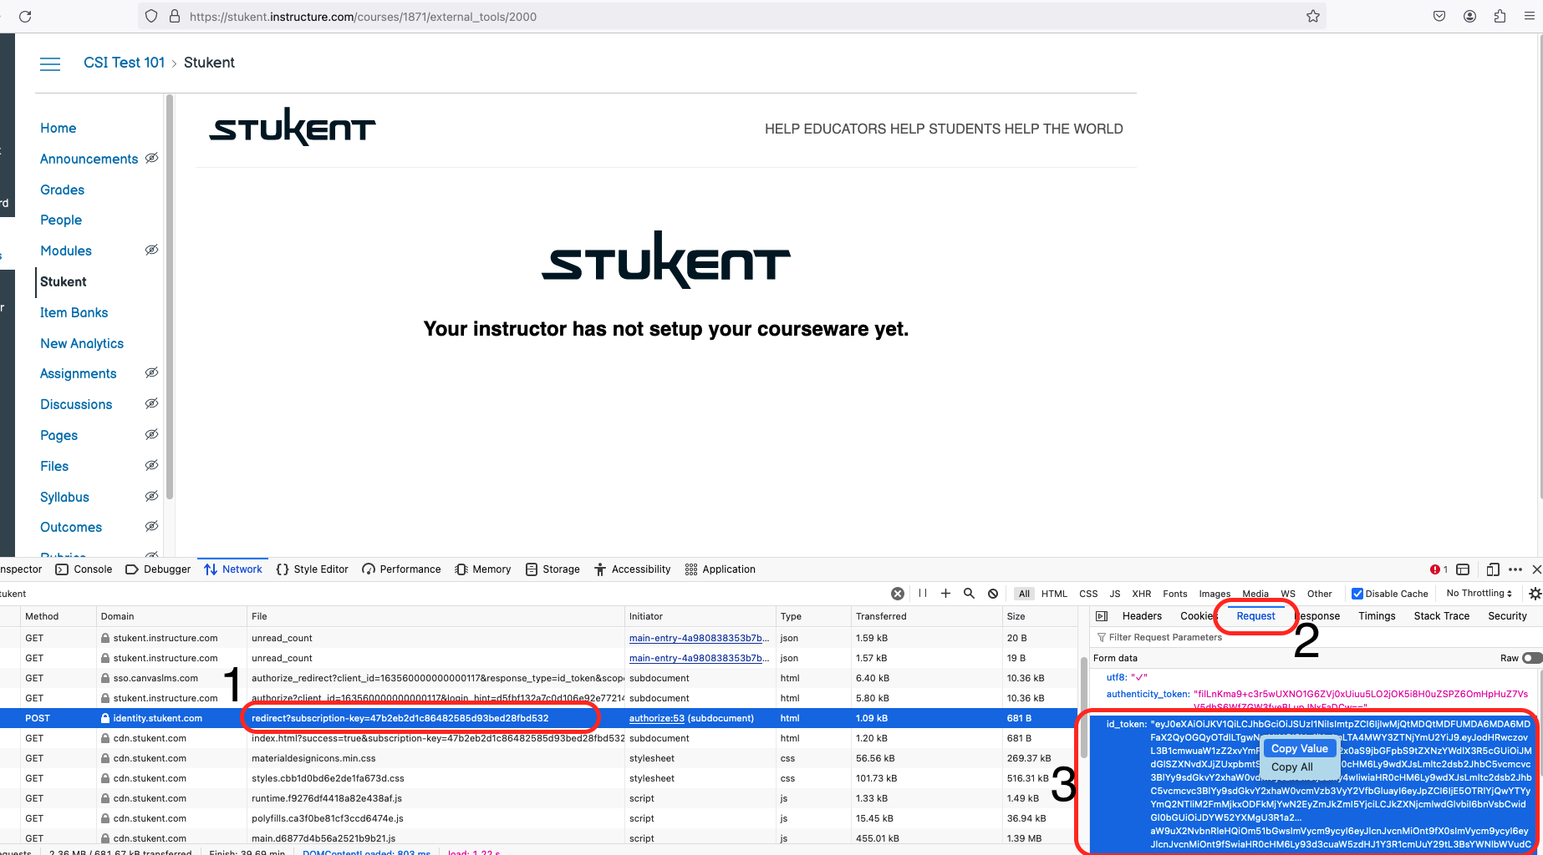Filter network requests by XHR
1543x855 pixels.
pos(1141,594)
